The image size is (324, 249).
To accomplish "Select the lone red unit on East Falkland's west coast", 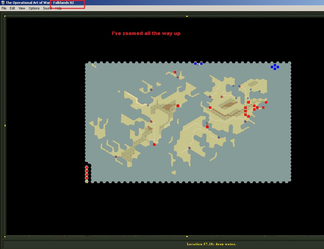I will (210, 108).
